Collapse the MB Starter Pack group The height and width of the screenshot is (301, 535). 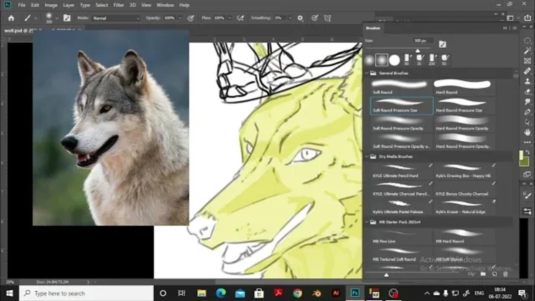coord(367,222)
